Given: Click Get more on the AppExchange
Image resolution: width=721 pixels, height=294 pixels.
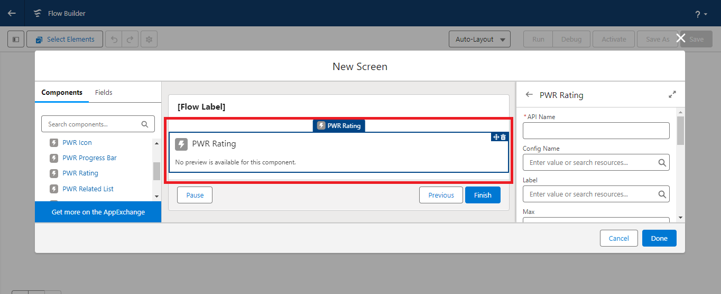Looking at the screenshot, I should pos(98,212).
